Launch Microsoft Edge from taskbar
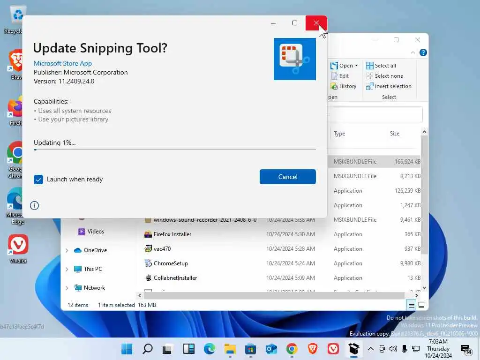 [210, 349]
